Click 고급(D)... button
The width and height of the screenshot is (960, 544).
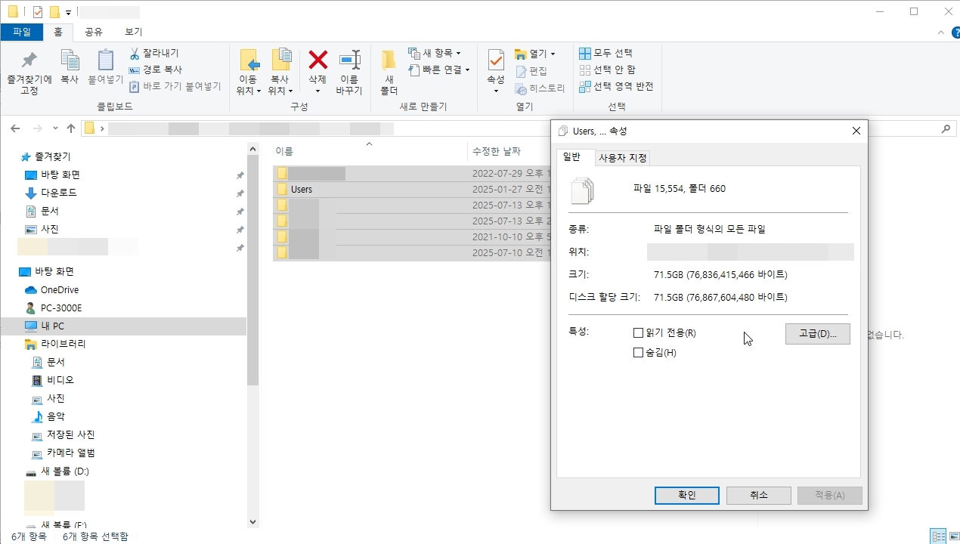tap(818, 334)
